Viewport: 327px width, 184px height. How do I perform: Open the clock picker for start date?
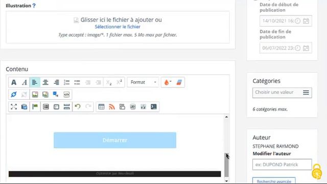click(297, 21)
